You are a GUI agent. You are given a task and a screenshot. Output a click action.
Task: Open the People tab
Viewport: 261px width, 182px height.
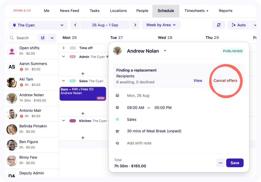tap(142, 11)
